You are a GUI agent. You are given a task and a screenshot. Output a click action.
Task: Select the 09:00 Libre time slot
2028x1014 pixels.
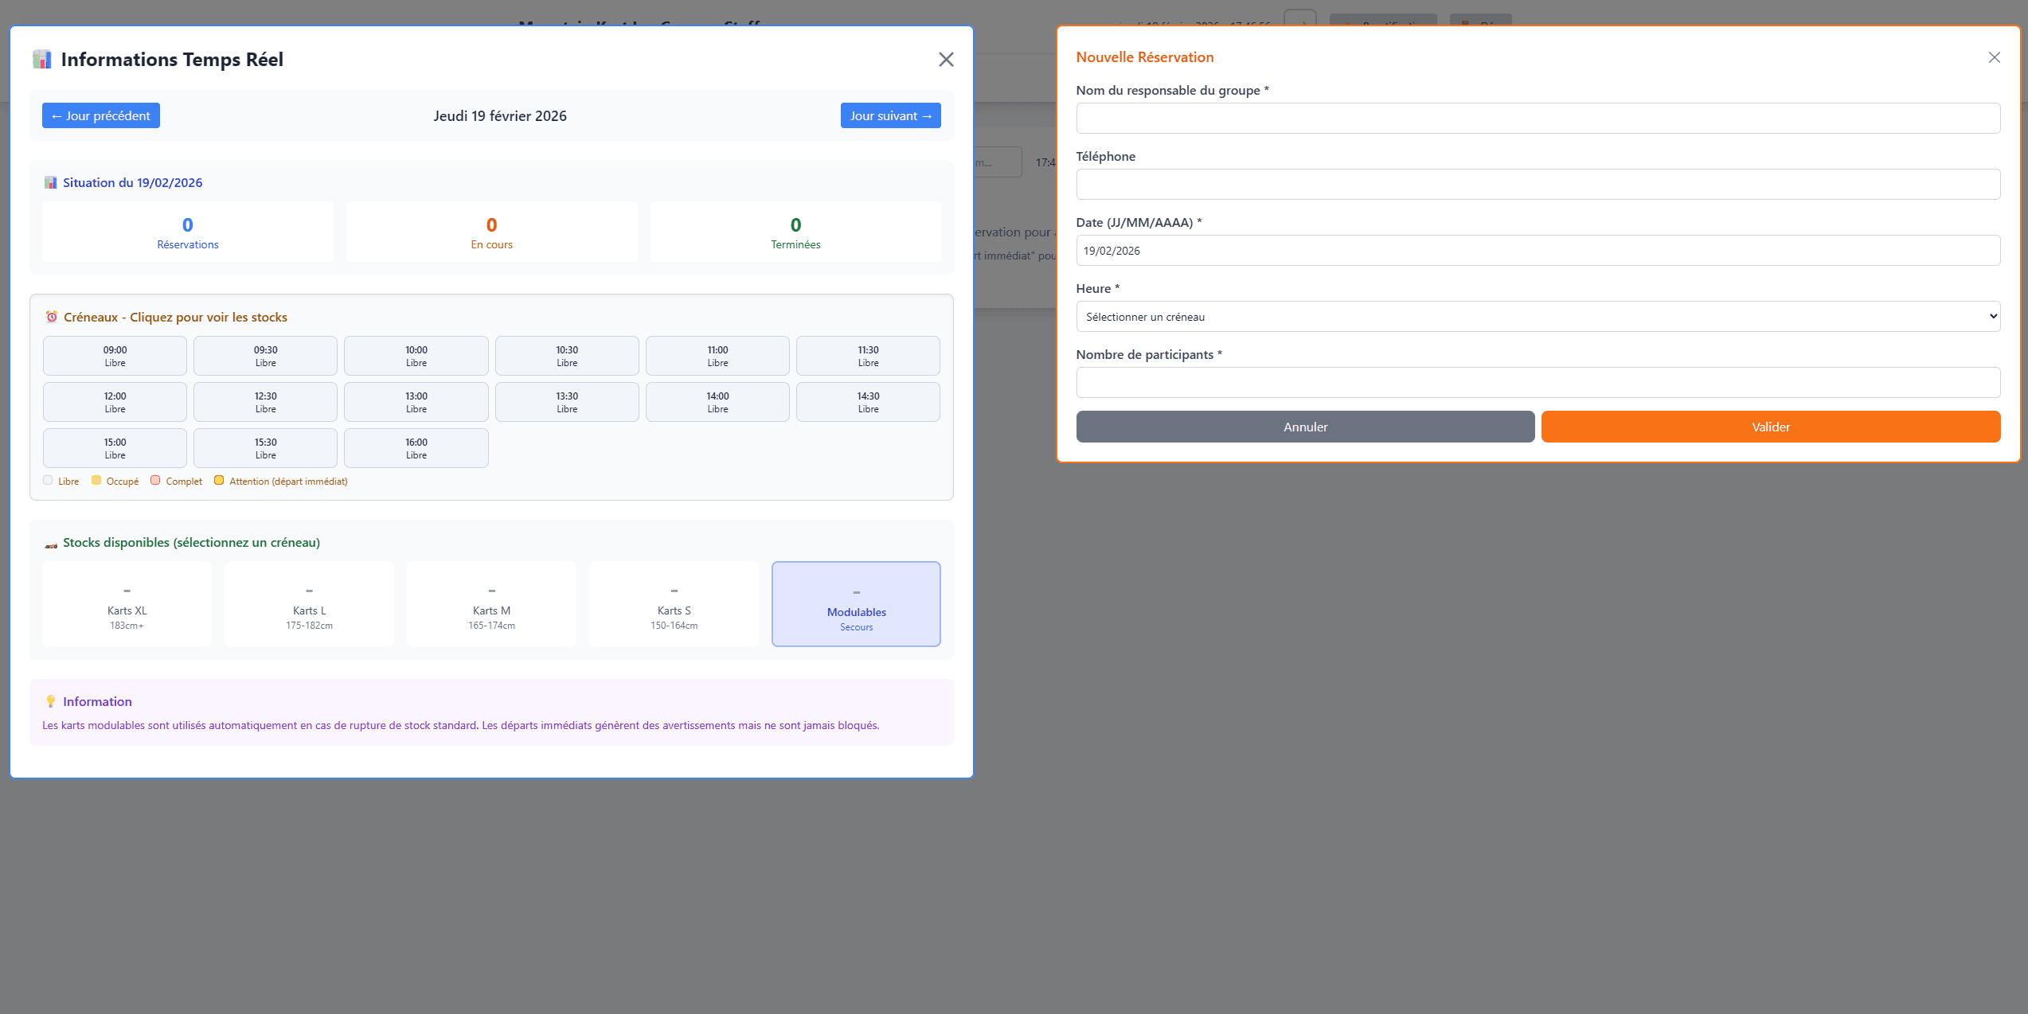click(115, 356)
